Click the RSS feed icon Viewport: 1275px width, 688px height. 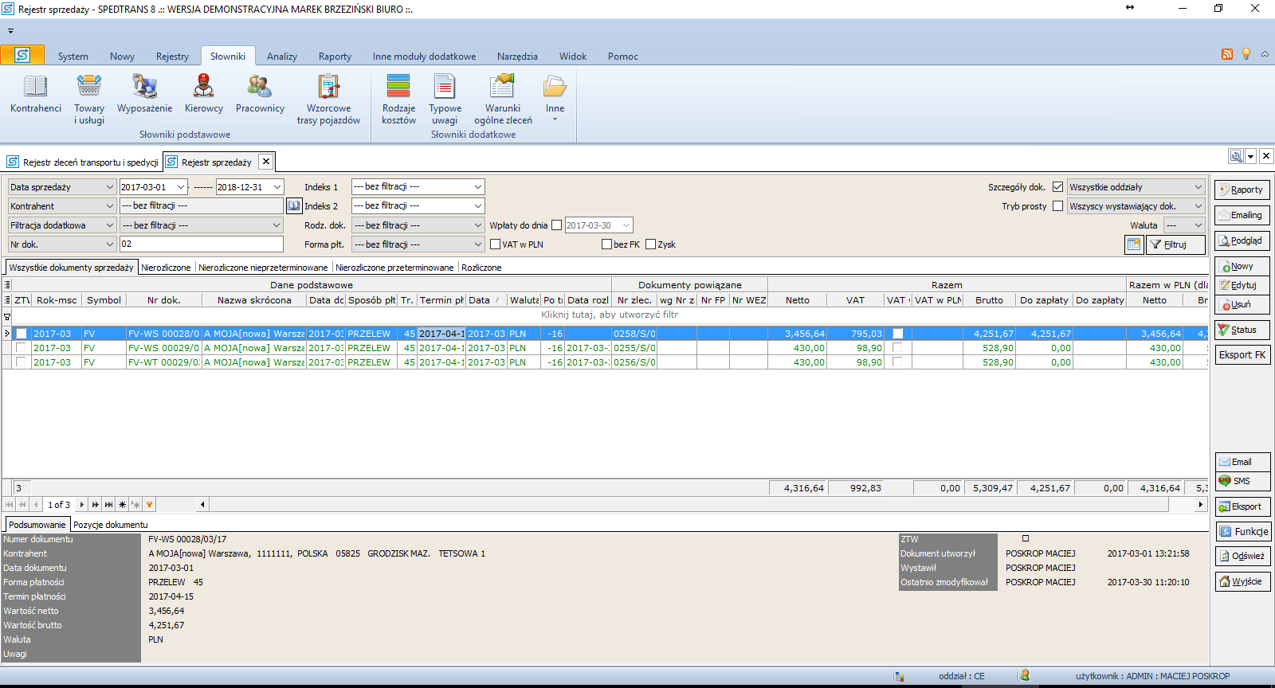(1227, 54)
